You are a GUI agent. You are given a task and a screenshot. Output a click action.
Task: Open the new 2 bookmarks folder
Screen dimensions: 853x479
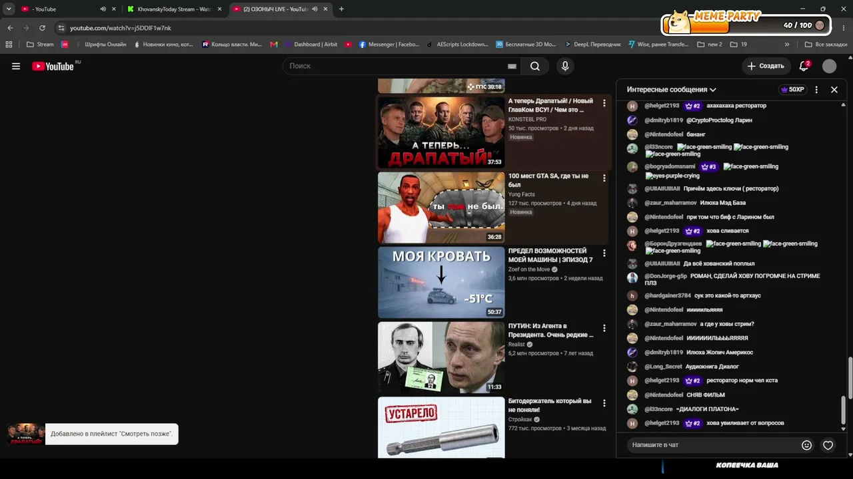(x=710, y=45)
